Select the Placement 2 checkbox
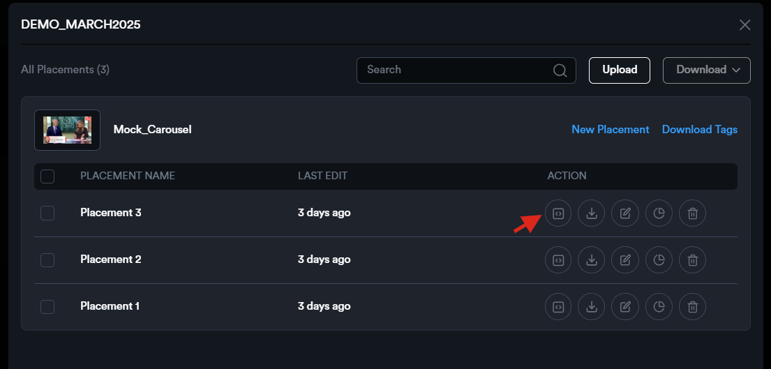Viewport: 771px width, 369px height. [x=47, y=259]
